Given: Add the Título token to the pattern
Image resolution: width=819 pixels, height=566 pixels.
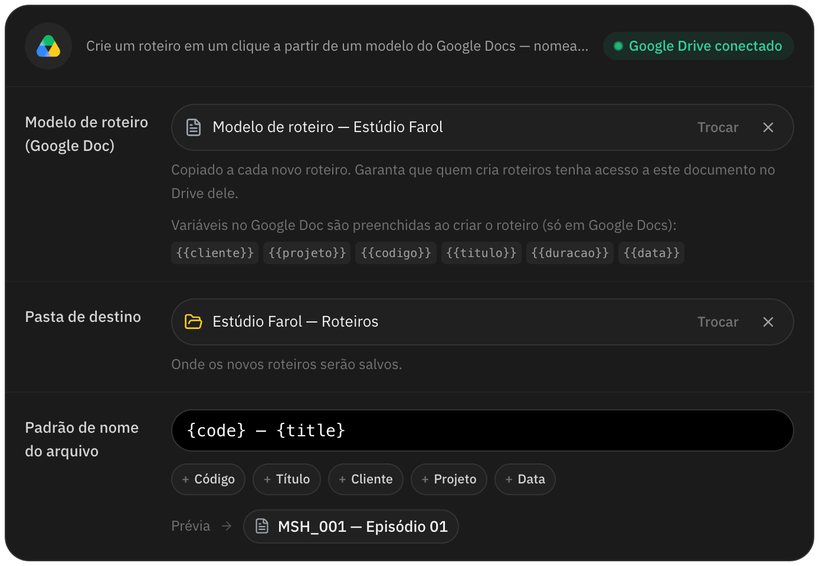Looking at the screenshot, I should pyautogui.click(x=287, y=479).
